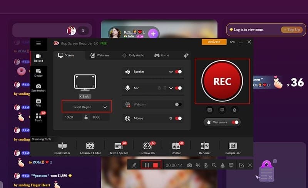Disable the Watermark toggle
This screenshot has height=188, width=308.
tap(235, 122)
